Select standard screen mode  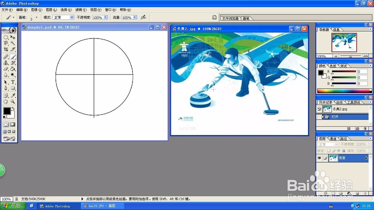coord(5,132)
